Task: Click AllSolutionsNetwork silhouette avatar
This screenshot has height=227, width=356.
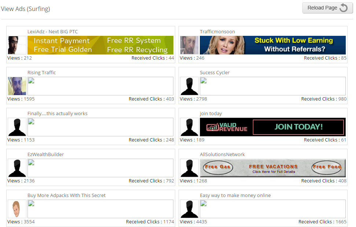Action: (189, 168)
